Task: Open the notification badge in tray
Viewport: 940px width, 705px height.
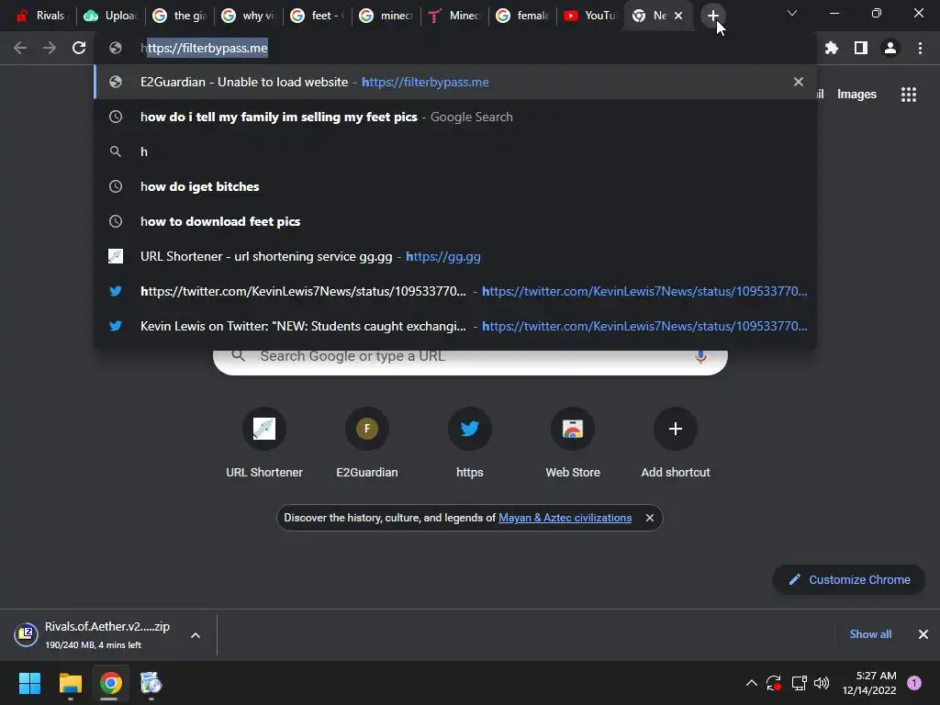Action: 914,683
